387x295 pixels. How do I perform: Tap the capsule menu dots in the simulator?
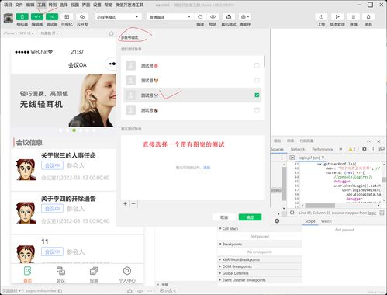(x=112, y=64)
